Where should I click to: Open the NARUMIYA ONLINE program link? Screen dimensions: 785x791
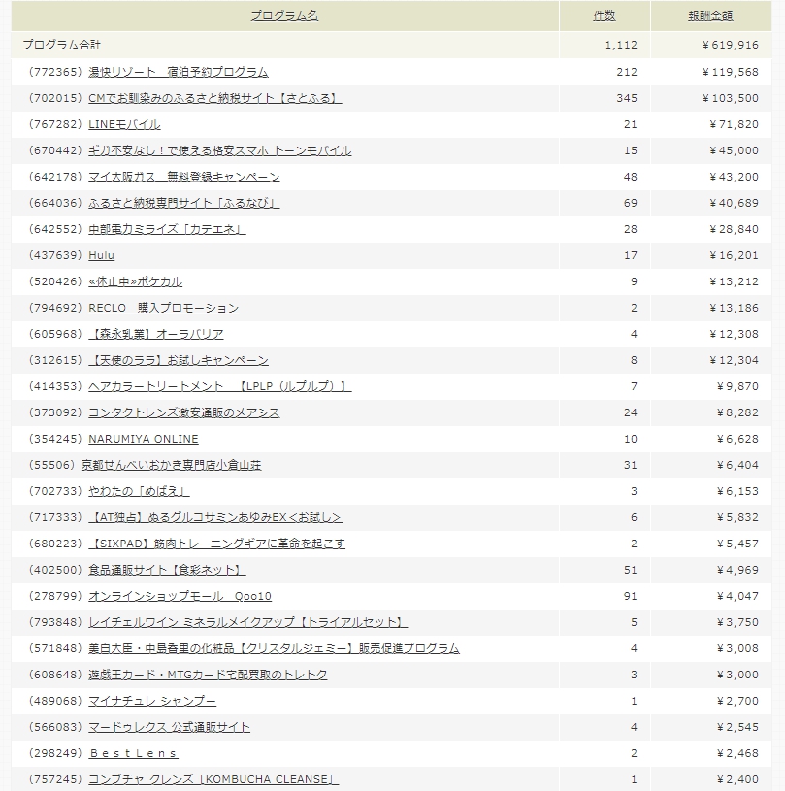tap(144, 440)
